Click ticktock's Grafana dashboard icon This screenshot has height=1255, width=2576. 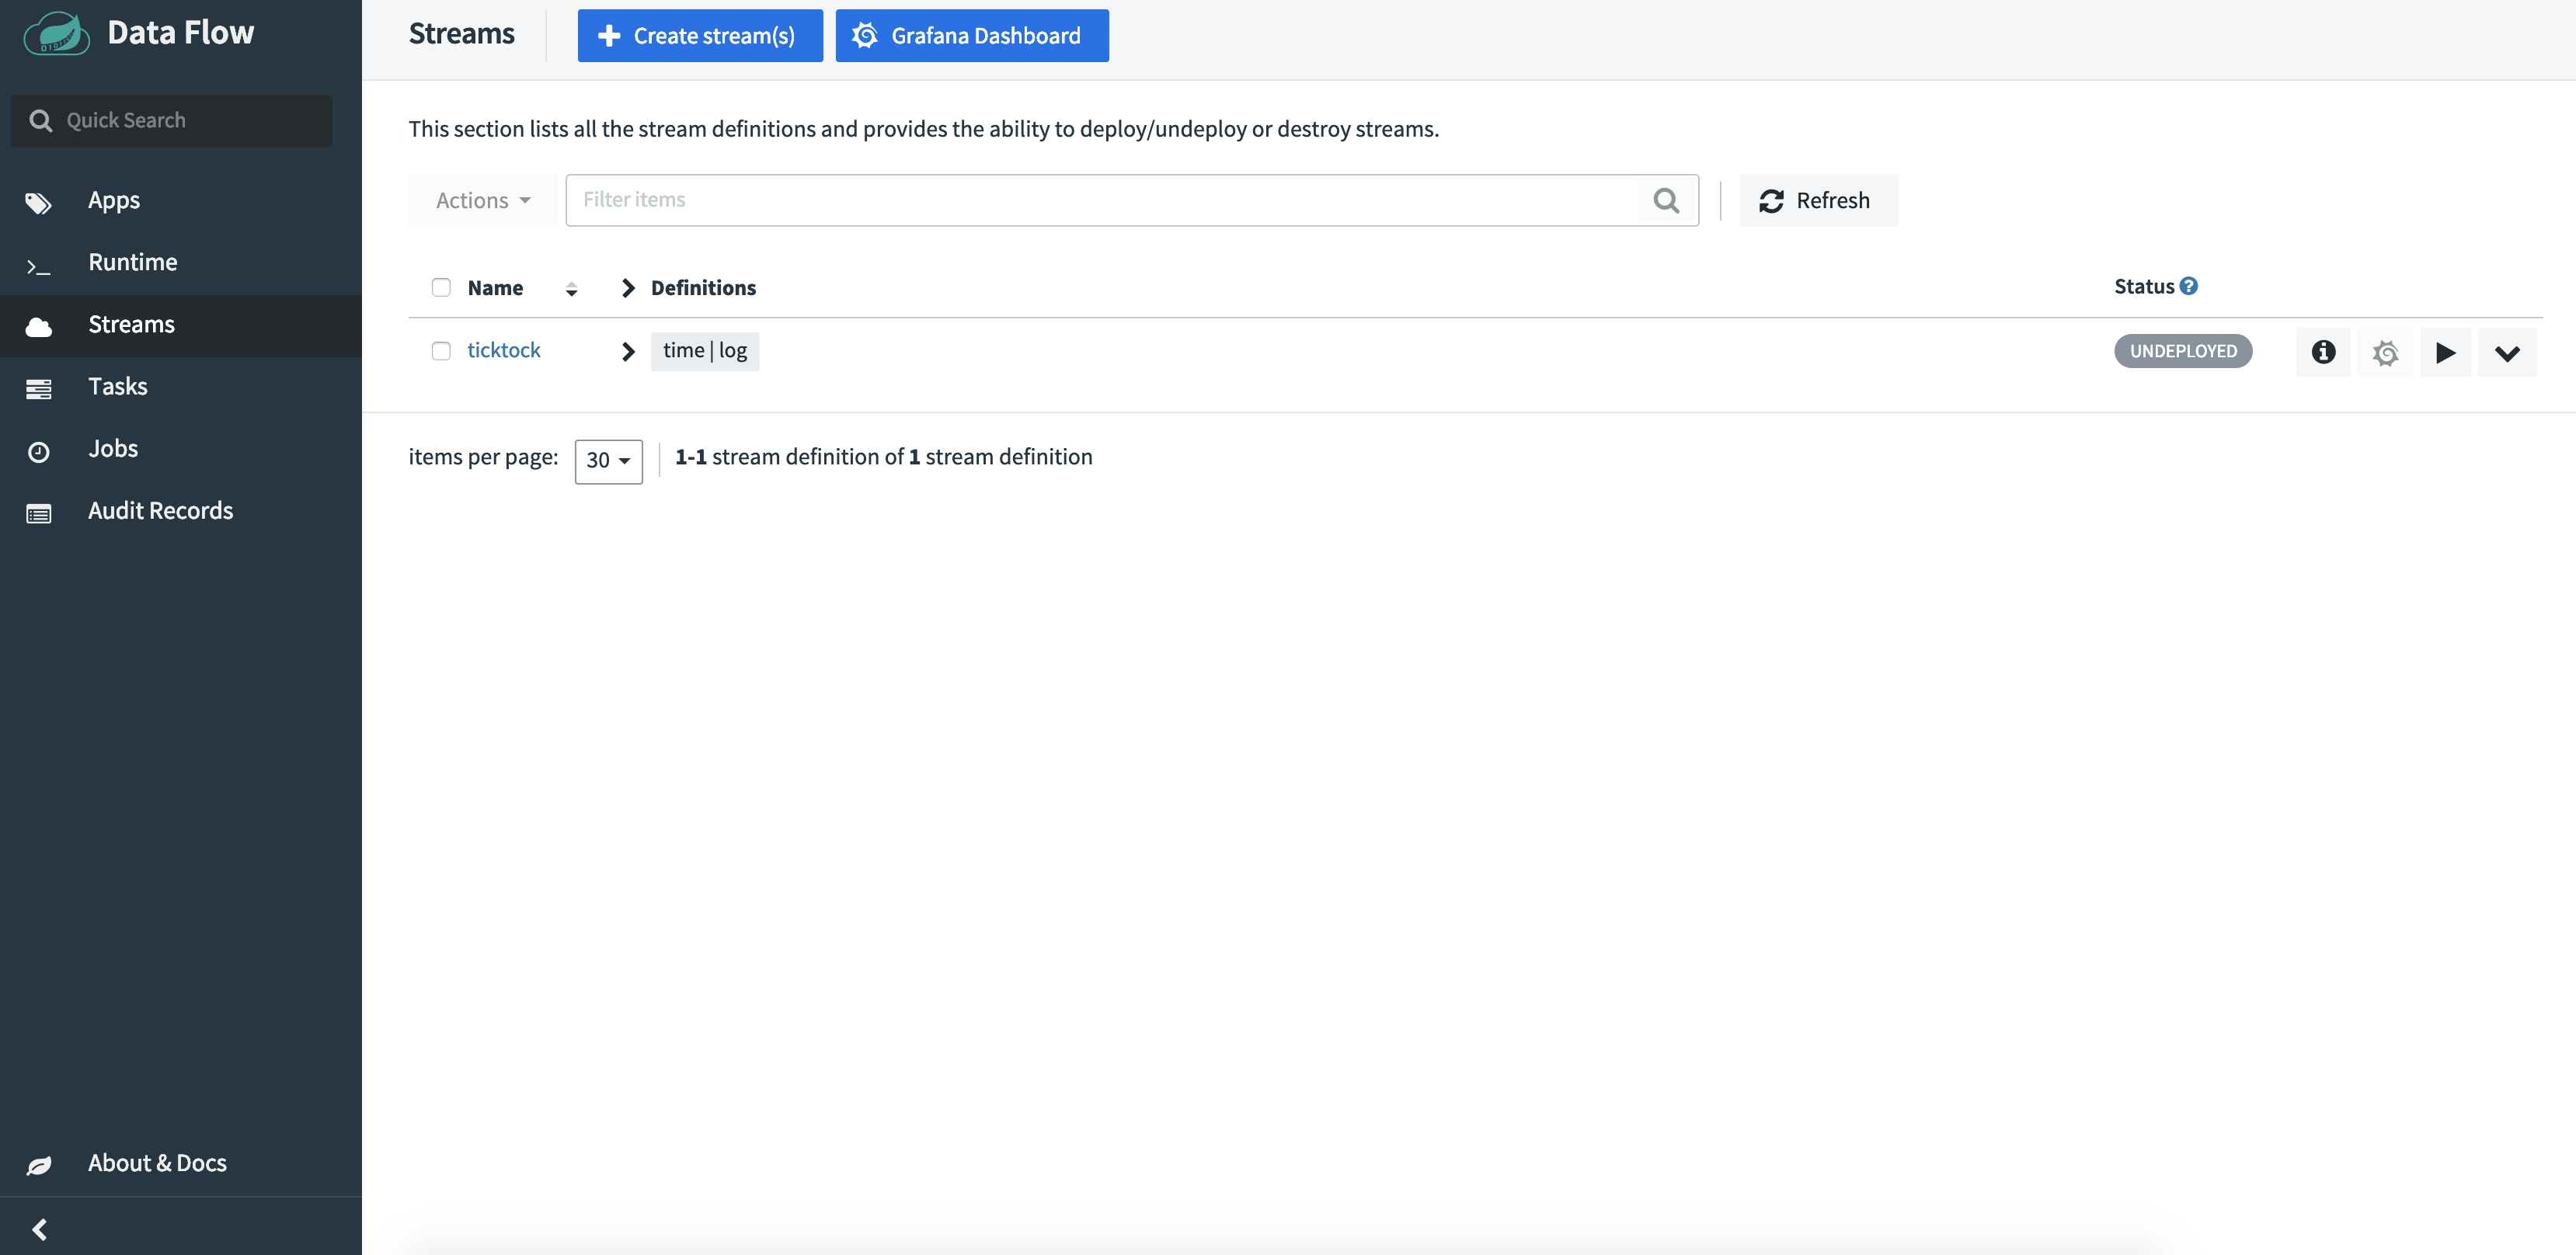[2385, 352]
